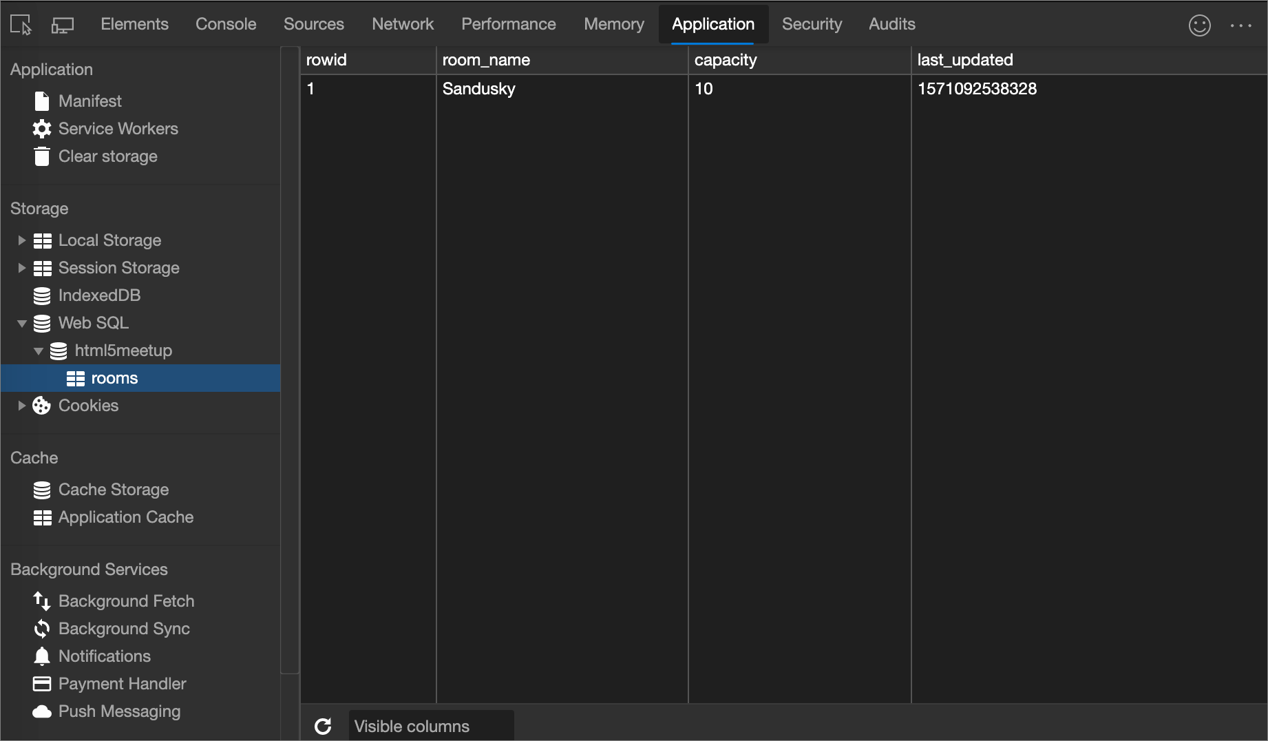The width and height of the screenshot is (1268, 741).
Task: Select IndexedDB in the sidebar
Action: [x=100, y=295]
